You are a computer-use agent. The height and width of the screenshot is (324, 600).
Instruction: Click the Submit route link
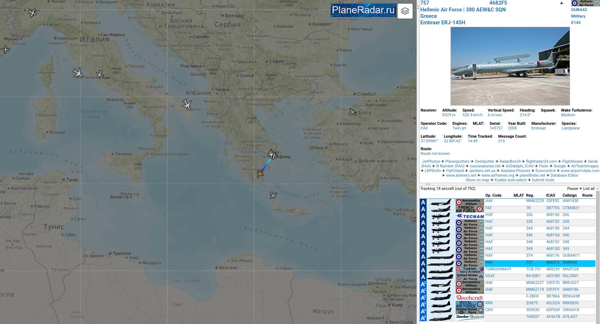[543, 180]
